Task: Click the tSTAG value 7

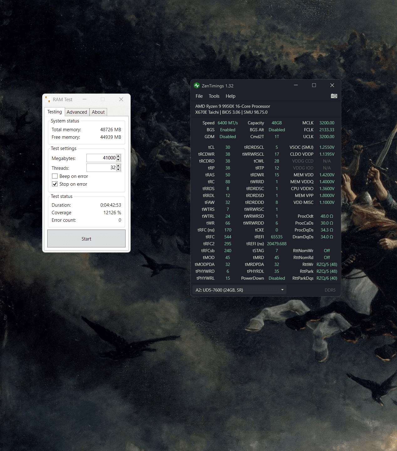Action: coord(277,251)
